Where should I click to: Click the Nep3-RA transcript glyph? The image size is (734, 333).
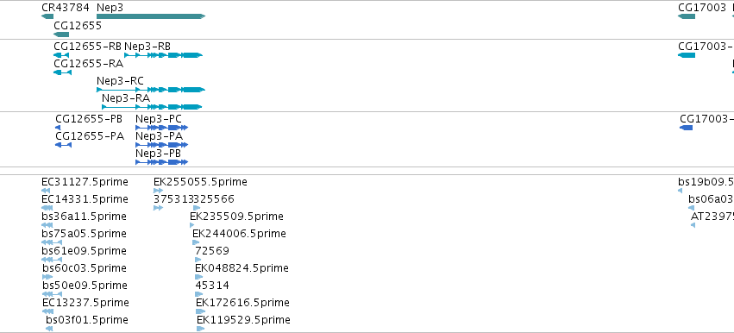click(x=152, y=107)
